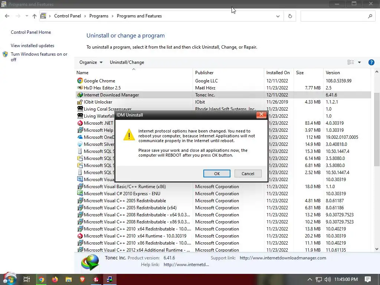Image resolution: width=380 pixels, height=285 pixels.
Task: Change the view with the view icon
Action: pyautogui.click(x=350, y=62)
